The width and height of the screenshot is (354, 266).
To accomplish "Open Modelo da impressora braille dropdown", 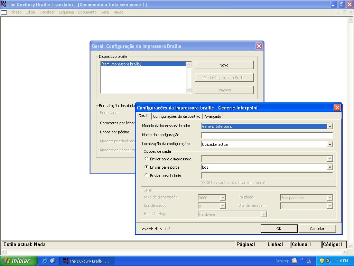I will click(x=330, y=126).
